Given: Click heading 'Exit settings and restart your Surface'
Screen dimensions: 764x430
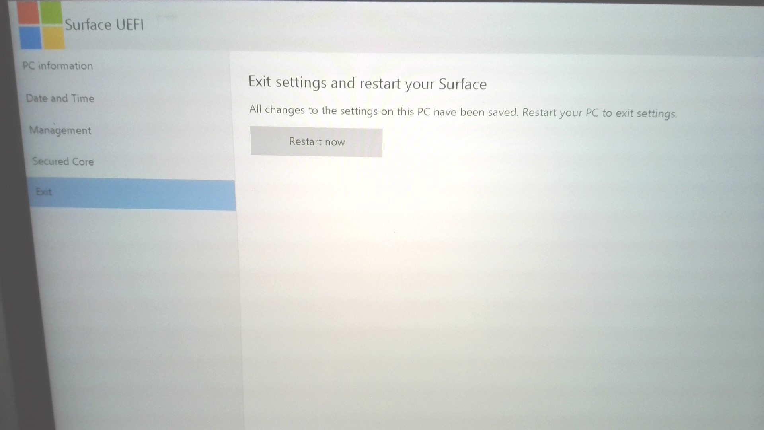Looking at the screenshot, I should coord(368,83).
